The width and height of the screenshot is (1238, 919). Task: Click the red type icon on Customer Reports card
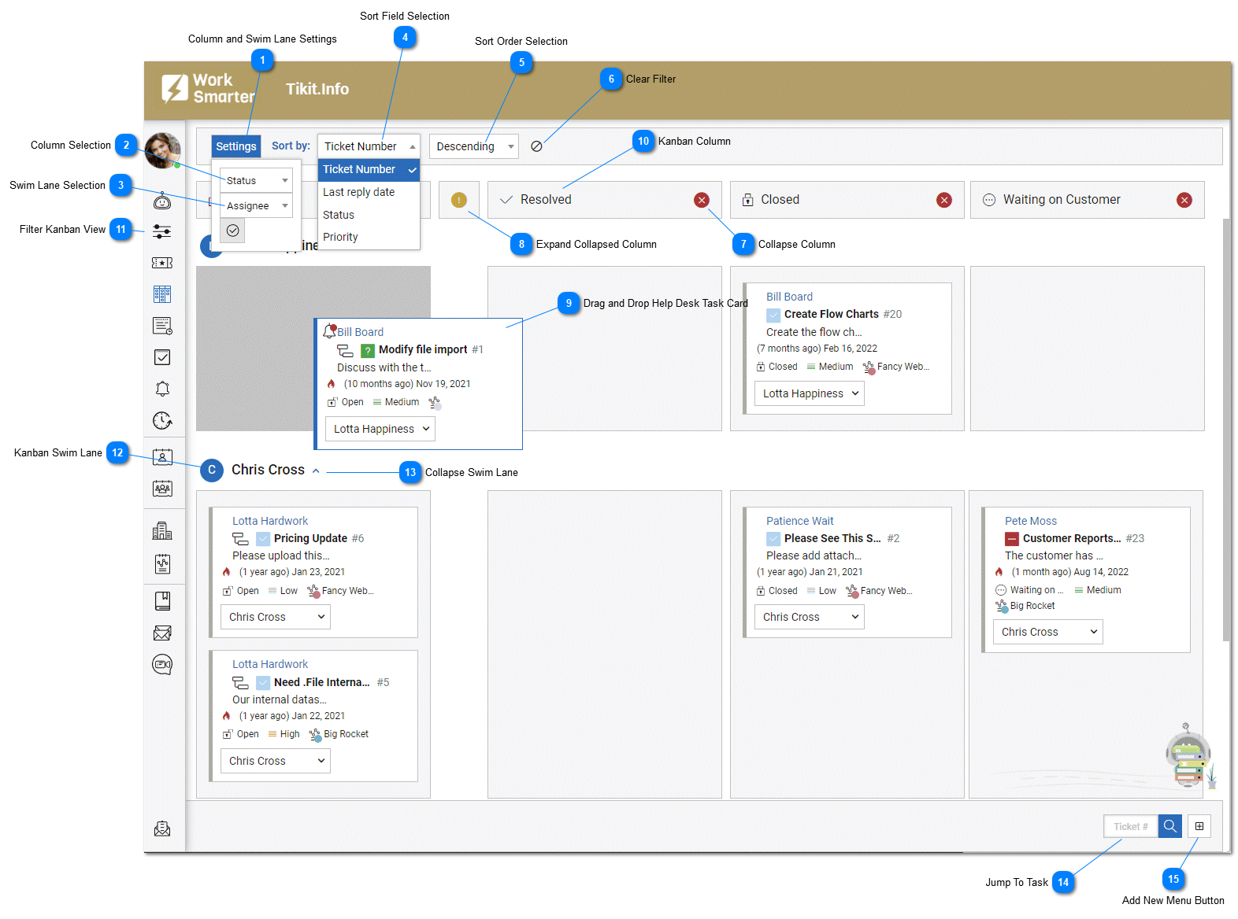click(1012, 539)
